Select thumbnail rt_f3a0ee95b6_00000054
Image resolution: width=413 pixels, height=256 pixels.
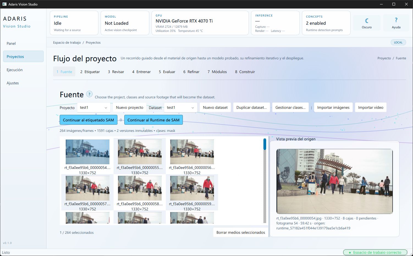pyautogui.click(x=87, y=156)
